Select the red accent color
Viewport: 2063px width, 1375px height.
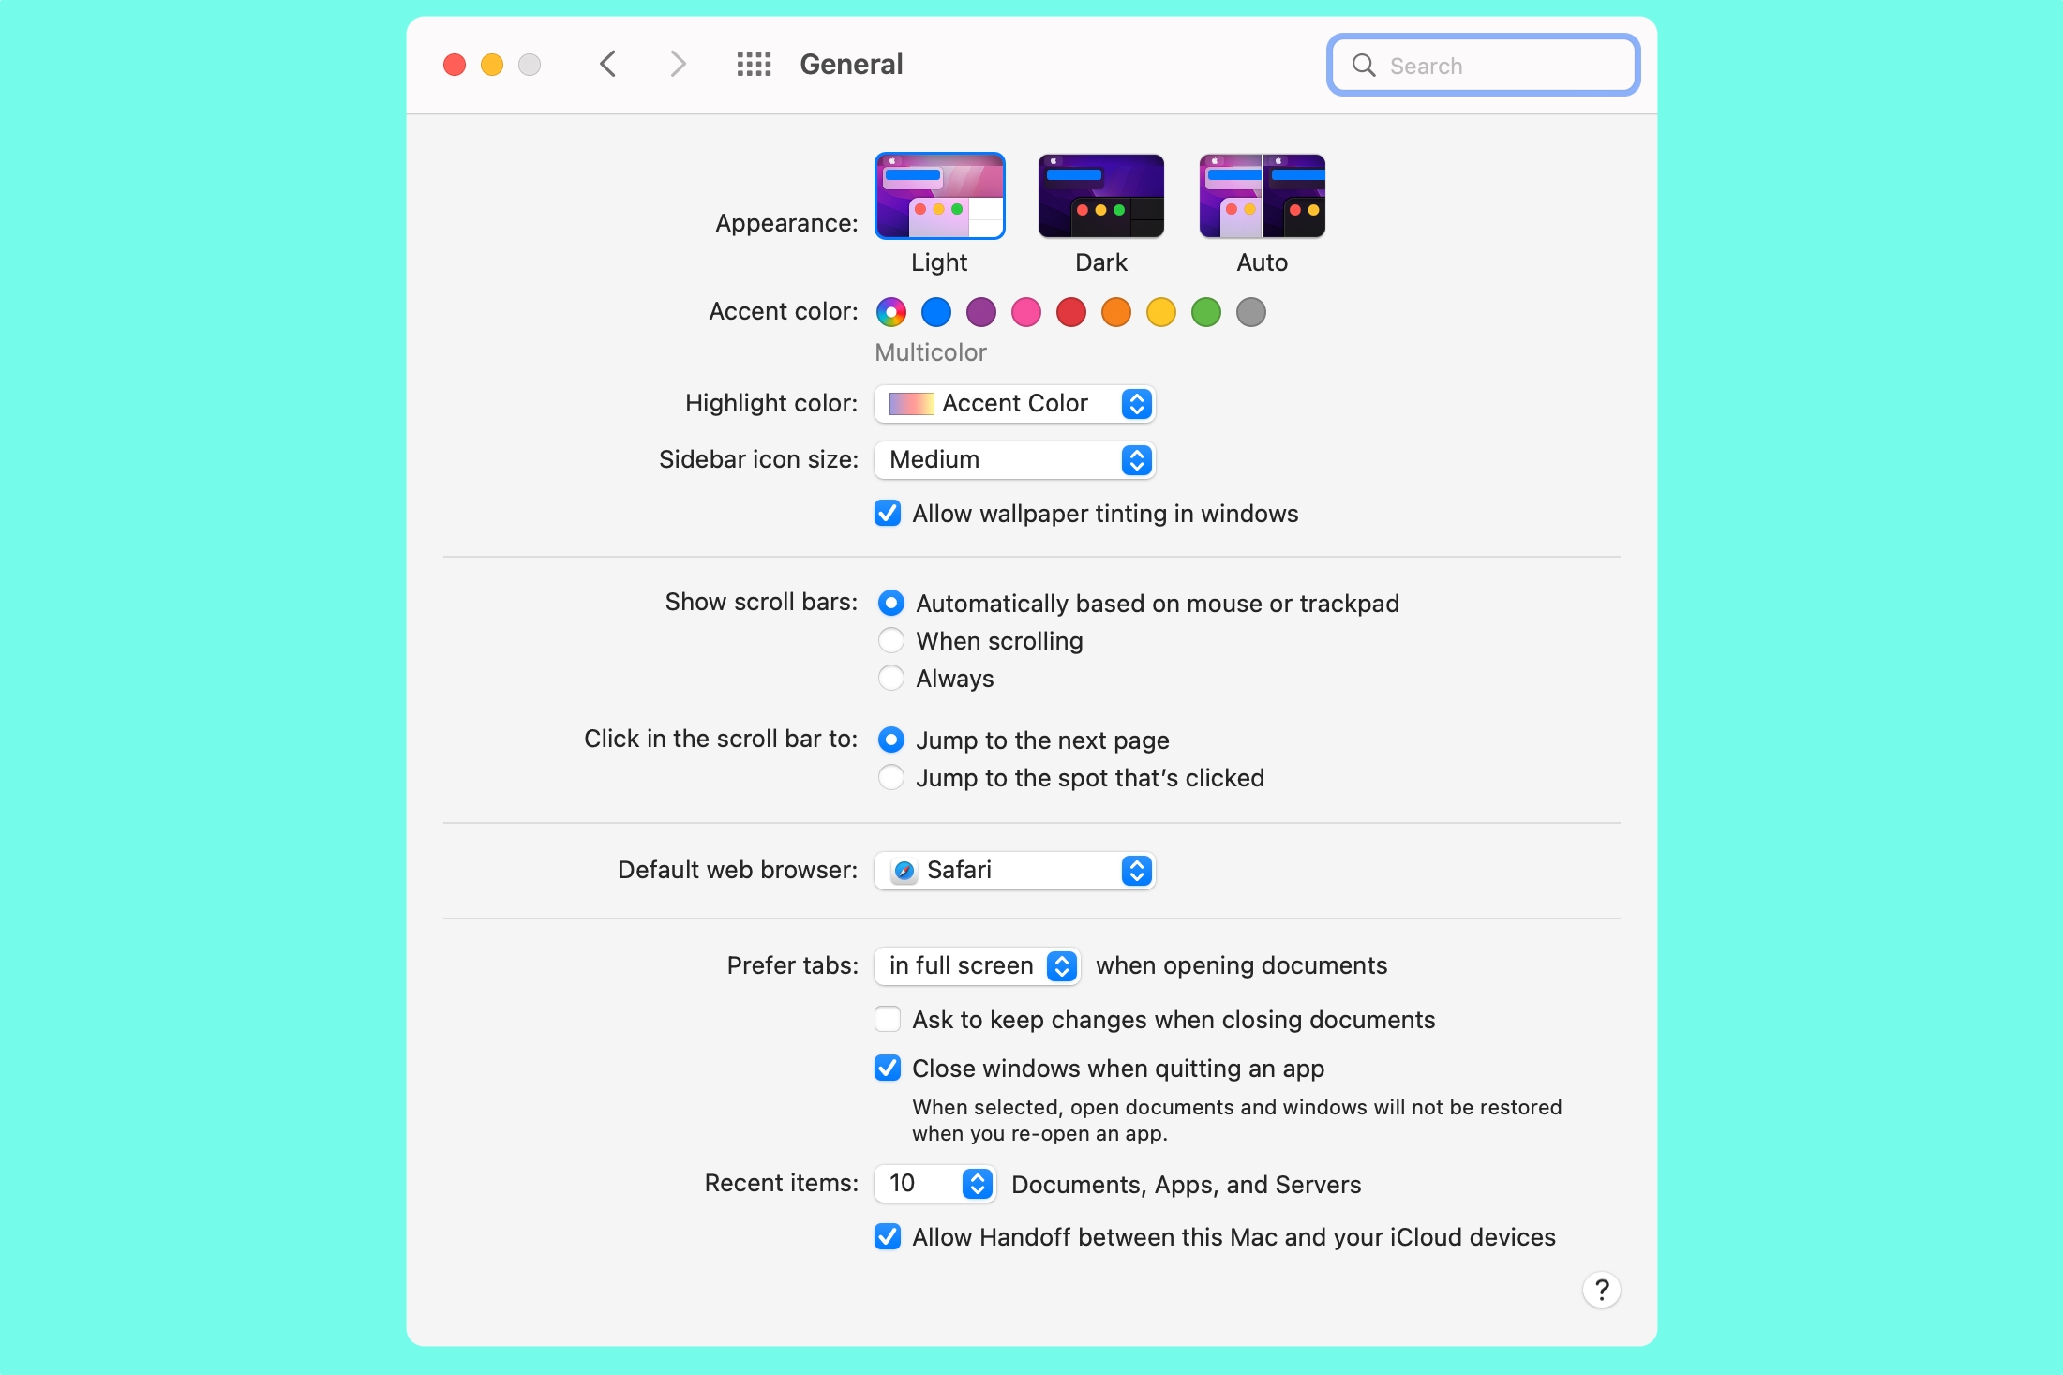click(1069, 313)
